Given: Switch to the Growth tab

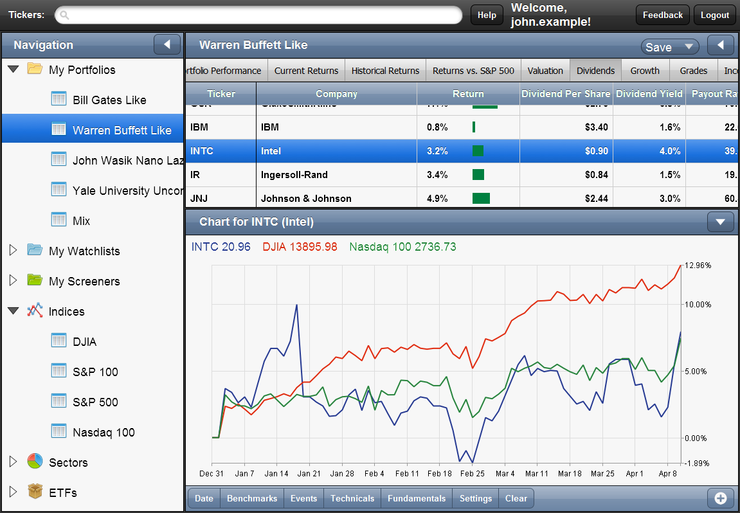Looking at the screenshot, I should 645,70.
